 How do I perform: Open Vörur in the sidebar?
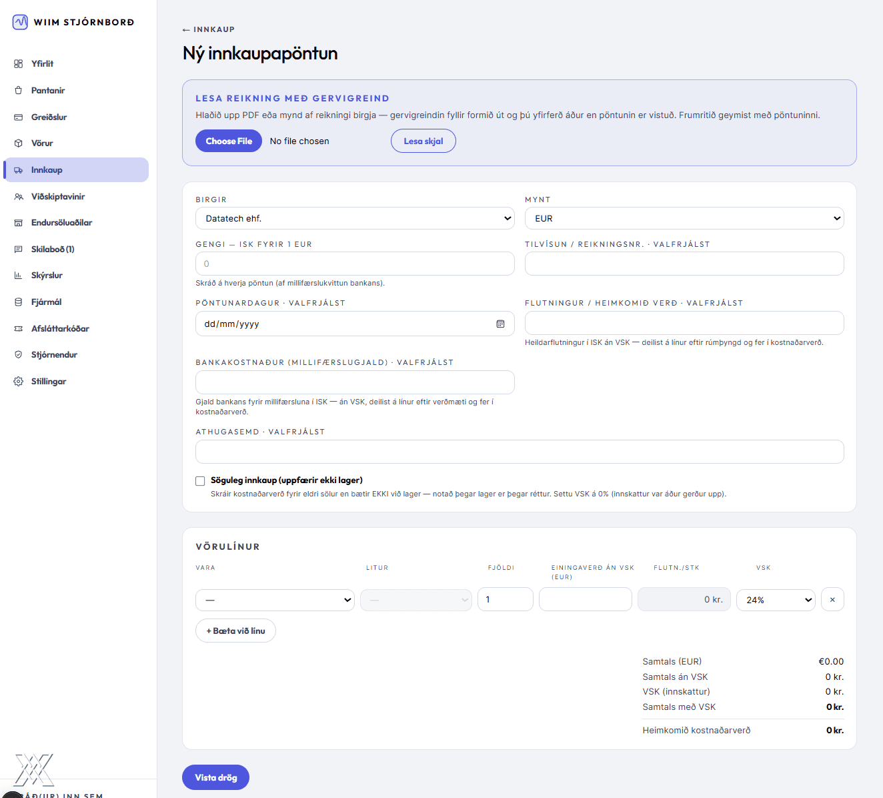76,143
